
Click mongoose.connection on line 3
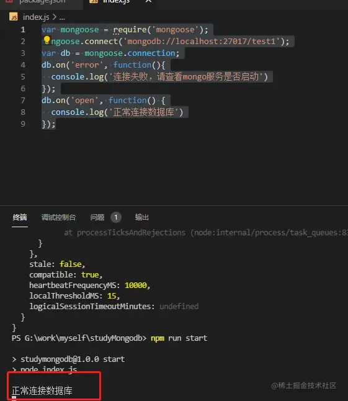click(x=130, y=53)
